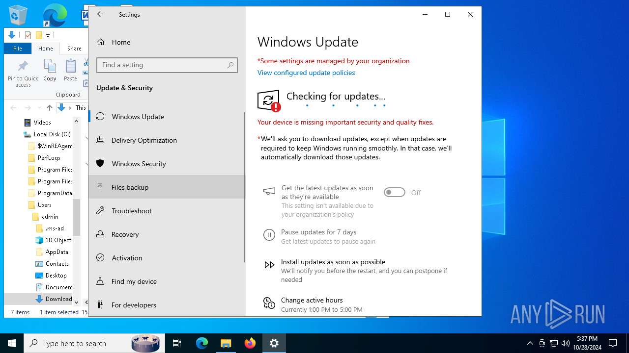Screen dimensions: 629x353
Task: Click Settings sidebar scrollbar
Action: [244, 187]
